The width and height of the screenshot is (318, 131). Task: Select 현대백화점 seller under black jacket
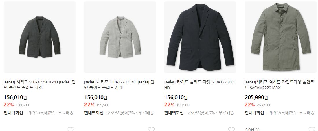click(174, 113)
